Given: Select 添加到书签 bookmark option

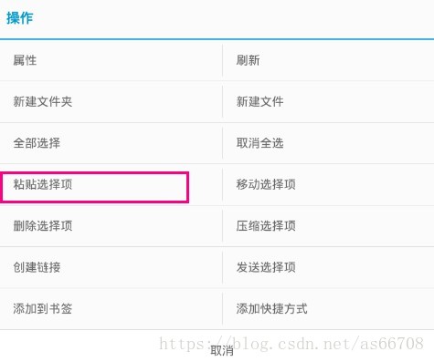Looking at the screenshot, I should coord(111,309).
